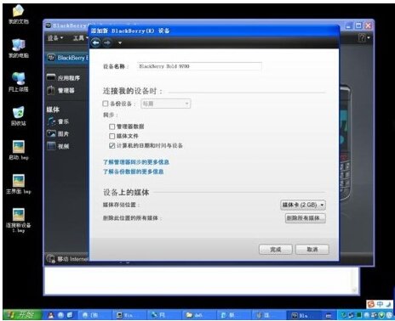Click 移动 Internet at bottom of sidebar
Viewport: 395px width, 321px height.
pos(67,259)
